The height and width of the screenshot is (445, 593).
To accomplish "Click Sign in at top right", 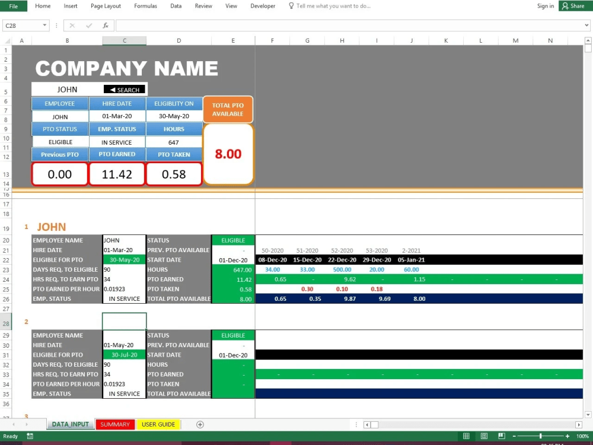I will coord(545,6).
